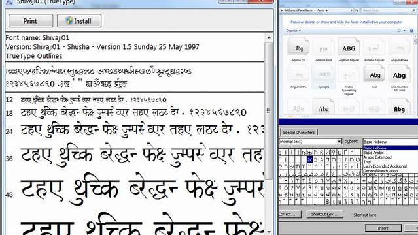This screenshot has height=235, width=418.
Task: Expand the arrow after Fonts breadcrumb
Action: click(327, 10)
